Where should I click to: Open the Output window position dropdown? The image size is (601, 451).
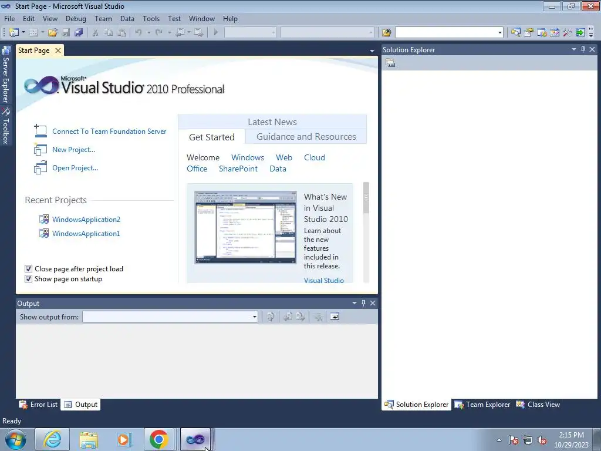click(x=354, y=303)
